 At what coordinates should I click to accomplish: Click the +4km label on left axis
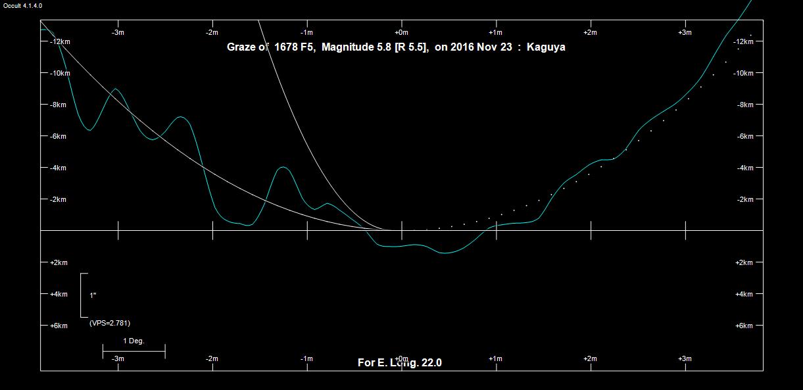pos(59,294)
